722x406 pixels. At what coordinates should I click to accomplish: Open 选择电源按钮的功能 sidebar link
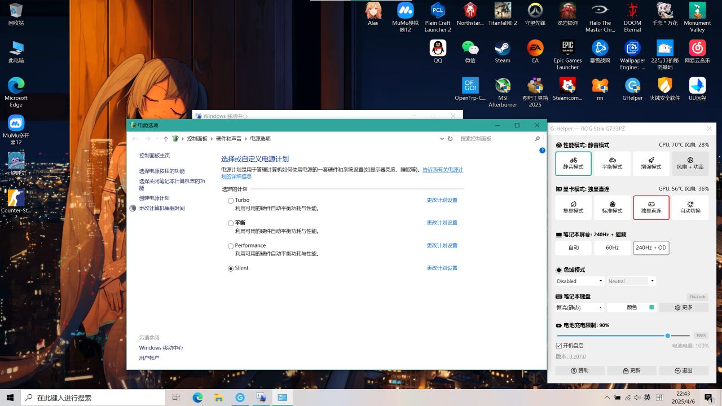click(x=162, y=171)
